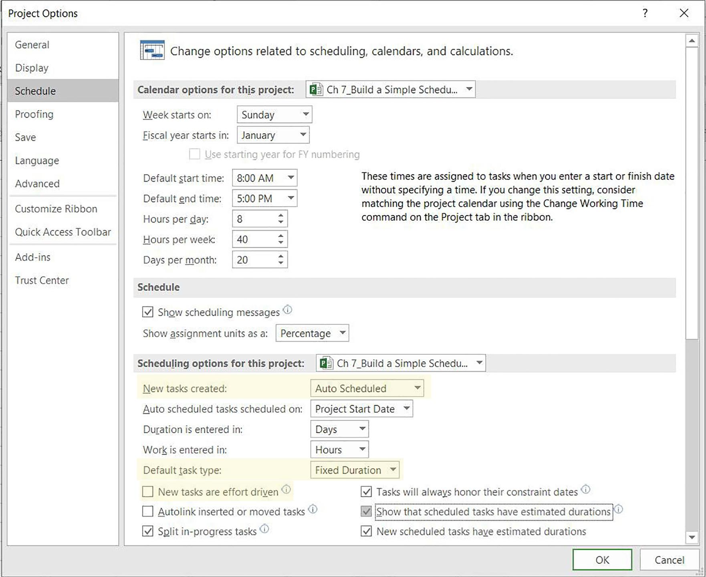
Task: Click the scrollbar down arrow
Action: (x=692, y=537)
